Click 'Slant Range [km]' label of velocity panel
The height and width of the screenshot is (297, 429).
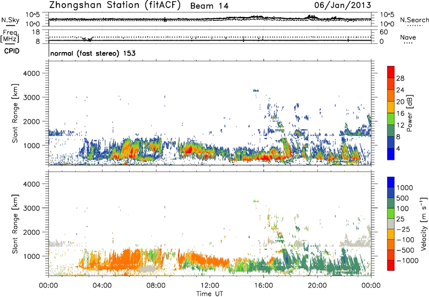(16, 224)
